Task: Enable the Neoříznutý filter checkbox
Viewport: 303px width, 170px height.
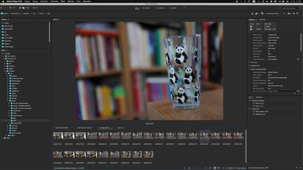Action: [254, 114]
